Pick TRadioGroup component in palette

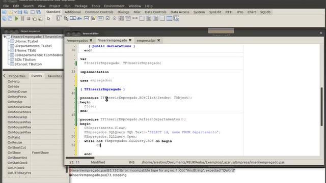click(x=149, y=18)
